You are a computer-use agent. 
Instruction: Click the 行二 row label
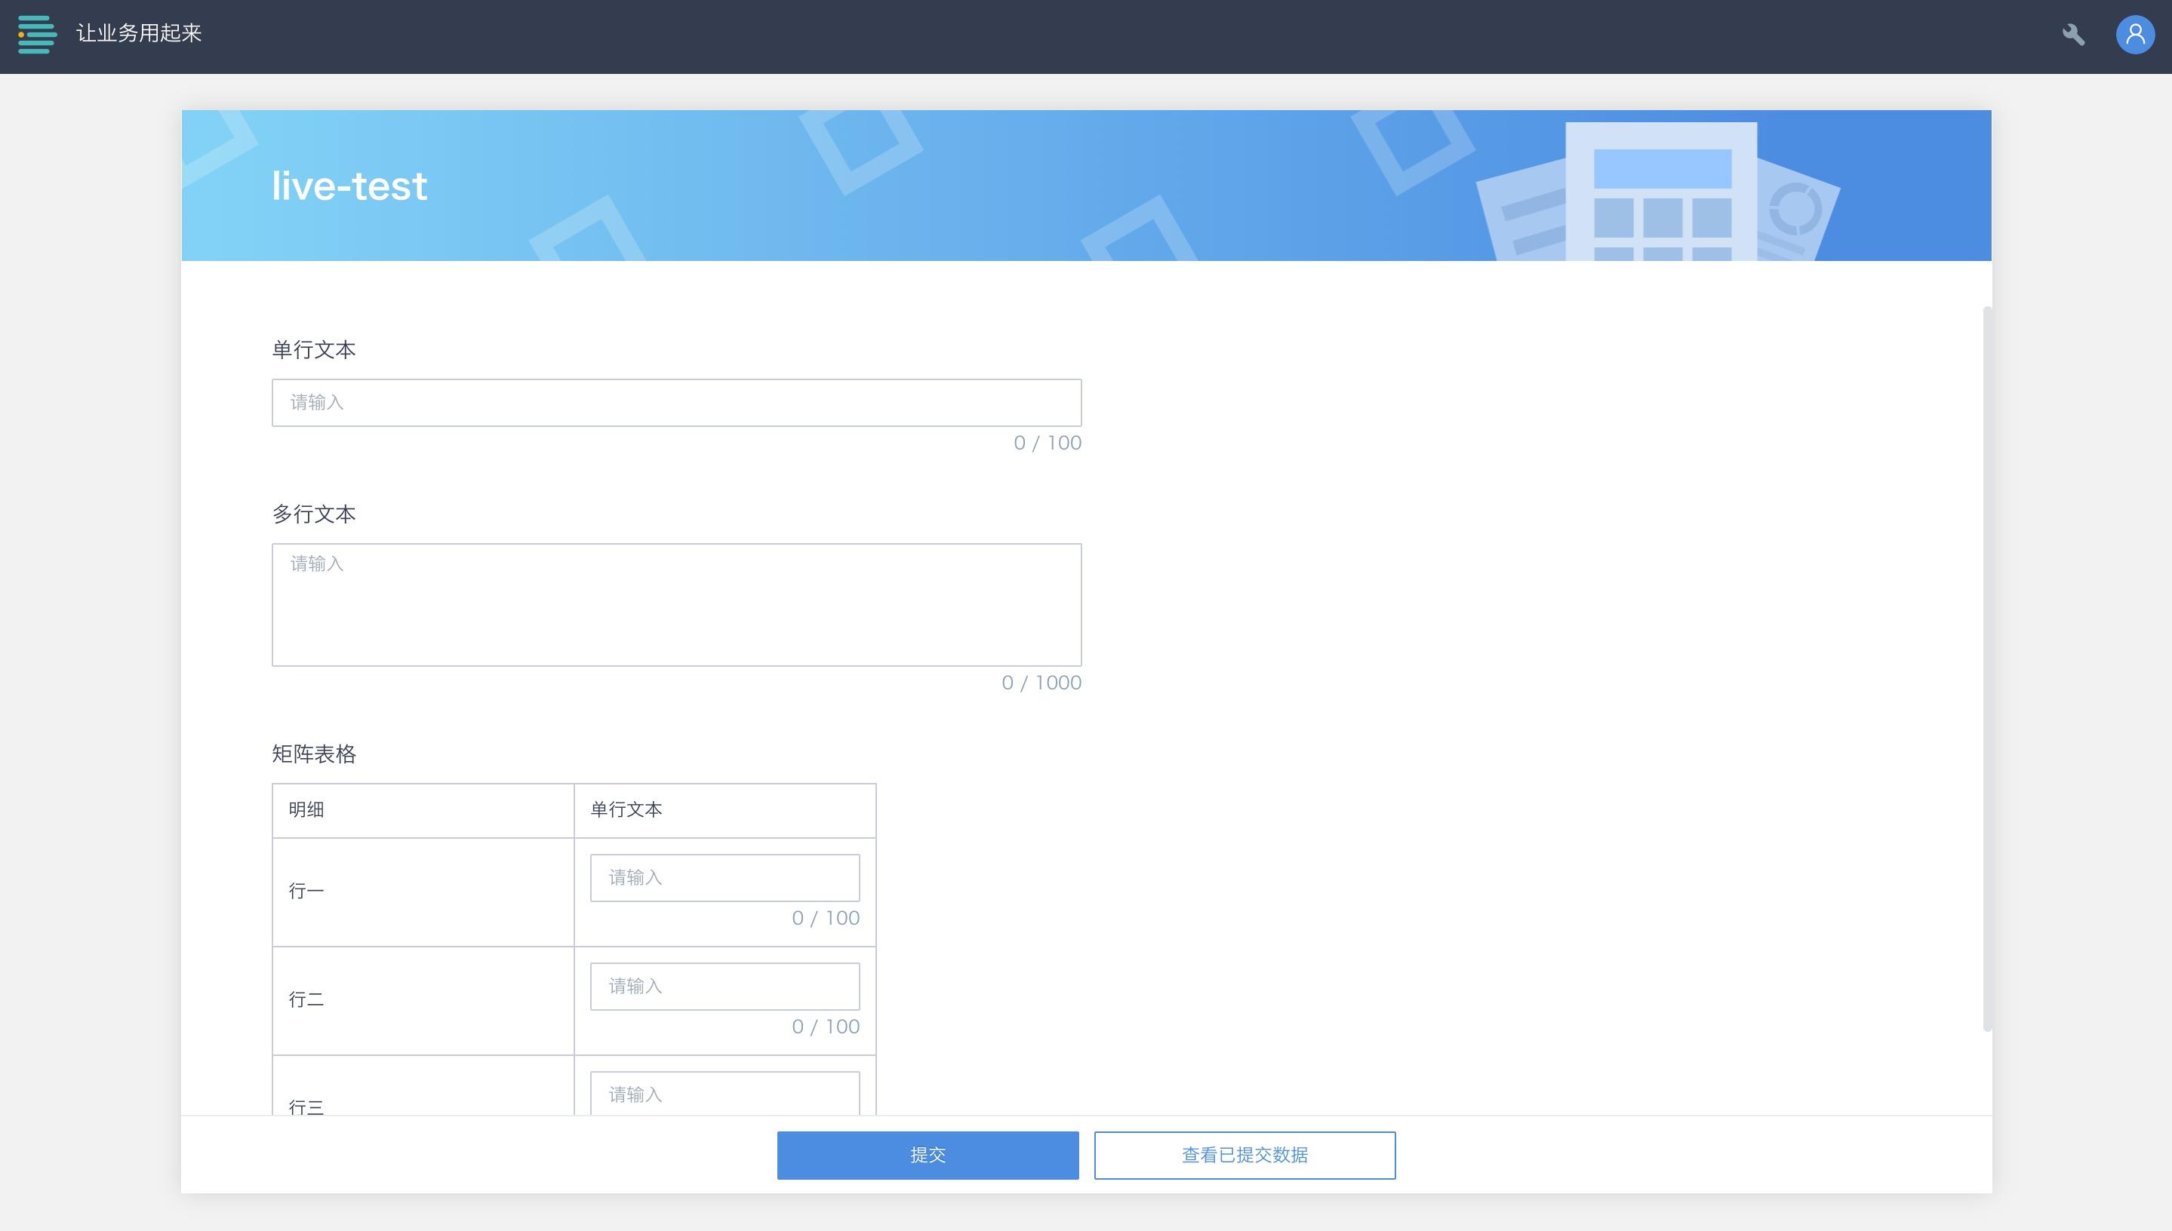click(306, 999)
